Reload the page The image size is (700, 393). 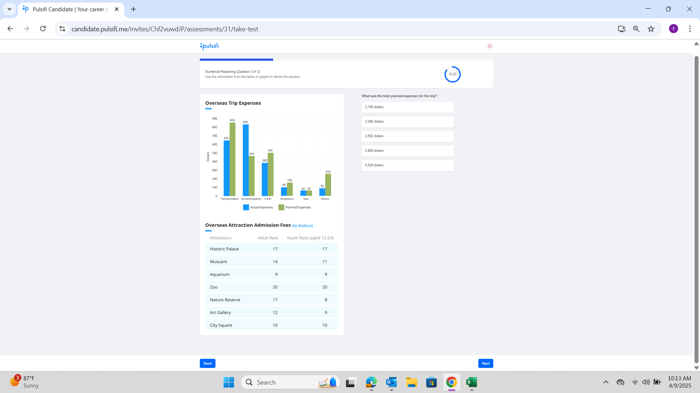click(x=43, y=29)
